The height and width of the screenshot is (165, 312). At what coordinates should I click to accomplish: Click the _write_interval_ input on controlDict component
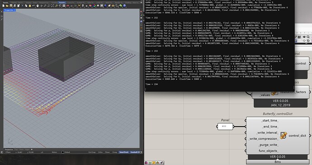[267, 133]
